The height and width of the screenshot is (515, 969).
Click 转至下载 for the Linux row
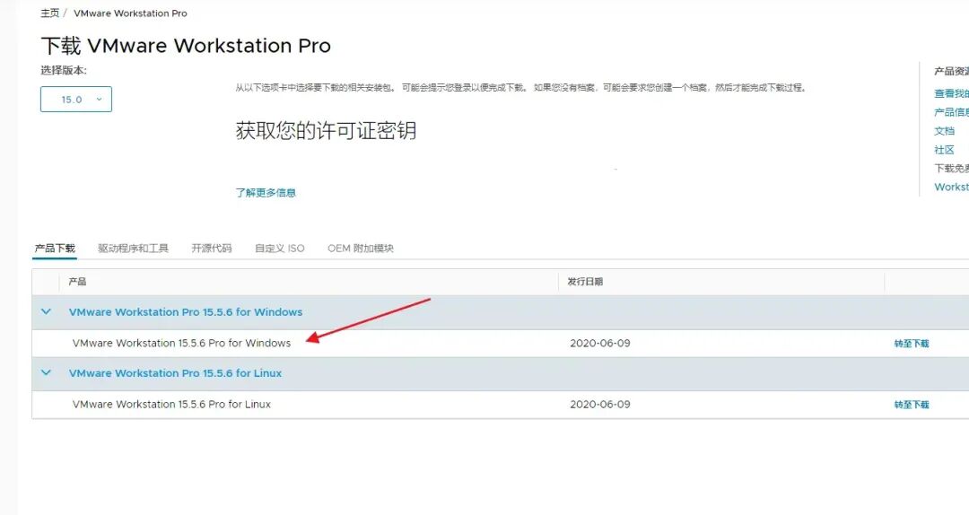pyautogui.click(x=912, y=405)
